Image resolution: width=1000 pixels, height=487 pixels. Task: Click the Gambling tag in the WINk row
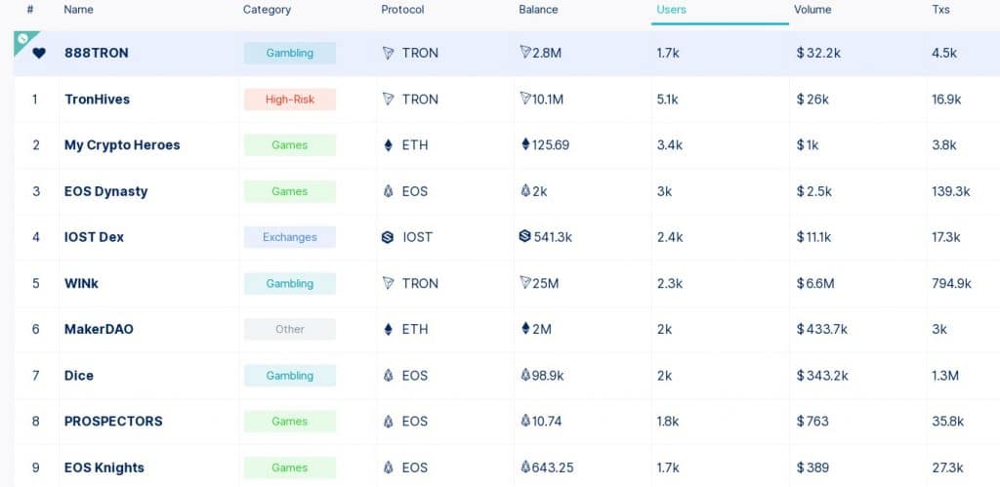click(x=289, y=284)
